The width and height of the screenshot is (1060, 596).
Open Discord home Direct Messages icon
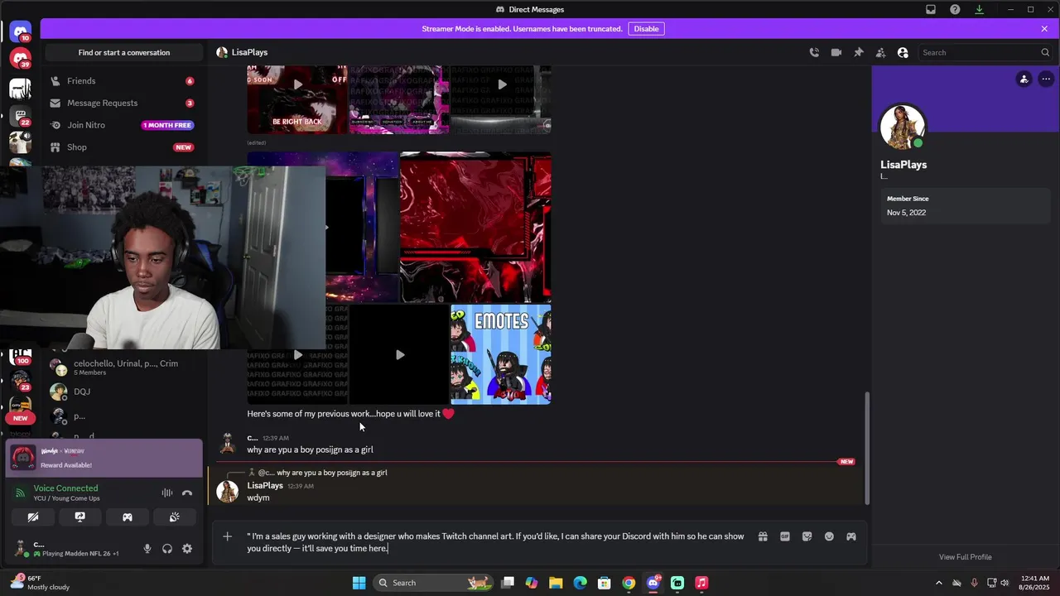(x=21, y=32)
